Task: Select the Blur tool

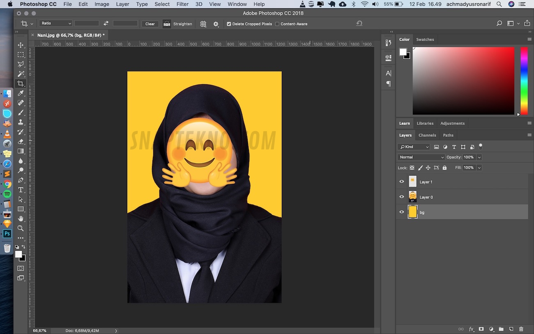Action: tap(21, 161)
